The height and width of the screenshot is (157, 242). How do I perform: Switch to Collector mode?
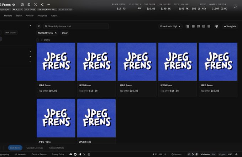pyautogui.click(x=205, y=154)
